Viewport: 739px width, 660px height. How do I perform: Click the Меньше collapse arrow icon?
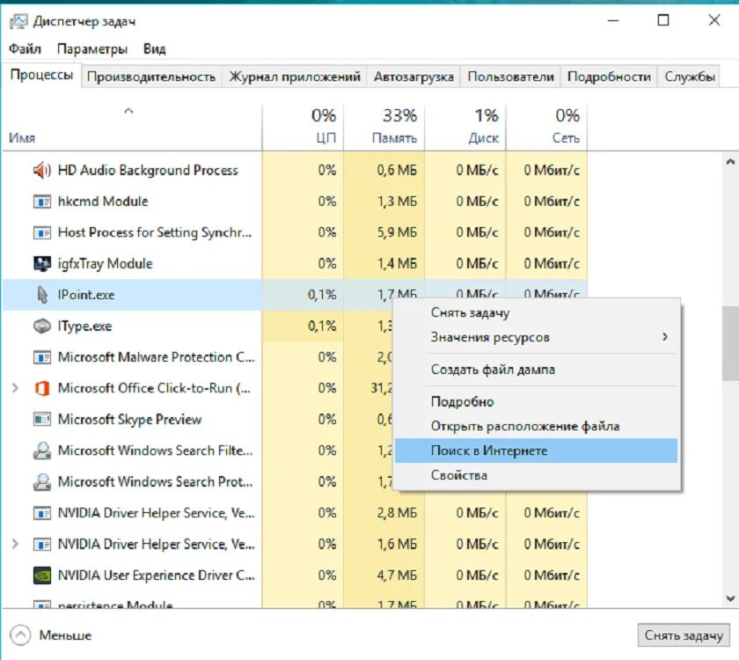tap(20, 635)
